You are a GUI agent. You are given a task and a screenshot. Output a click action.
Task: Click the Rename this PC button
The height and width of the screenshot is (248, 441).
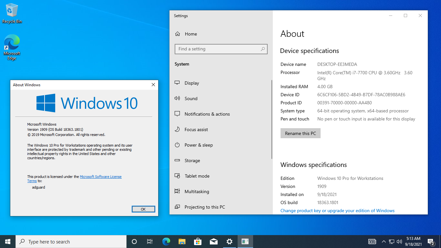coord(301,133)
